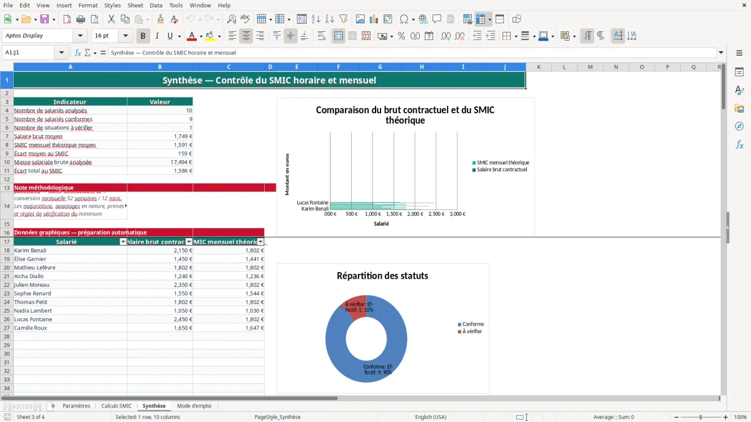Expand the formula bar
Screen dimensions: 751x422
[x=721, y=53]
